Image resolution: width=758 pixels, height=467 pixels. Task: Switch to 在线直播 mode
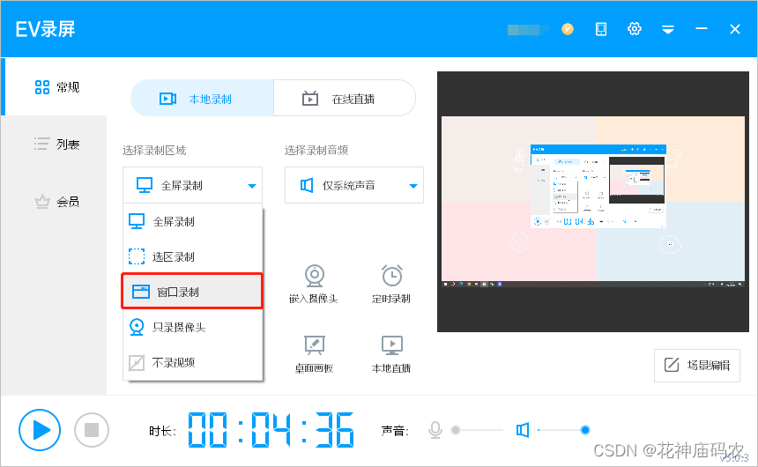[x=345, y=99]
